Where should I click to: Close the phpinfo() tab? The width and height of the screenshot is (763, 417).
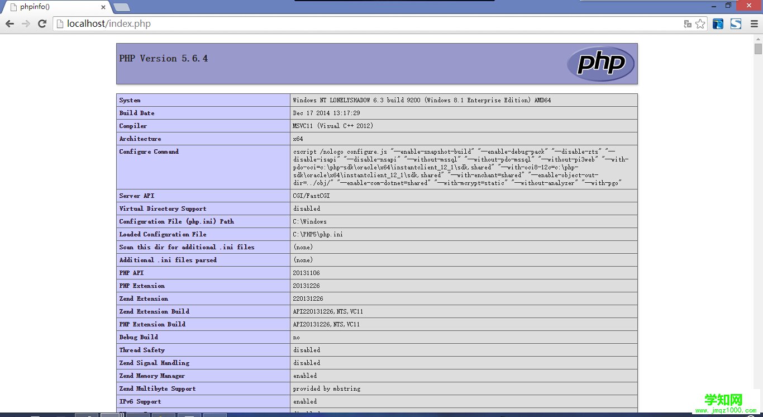pyautogui.click(x=103, y=7)
